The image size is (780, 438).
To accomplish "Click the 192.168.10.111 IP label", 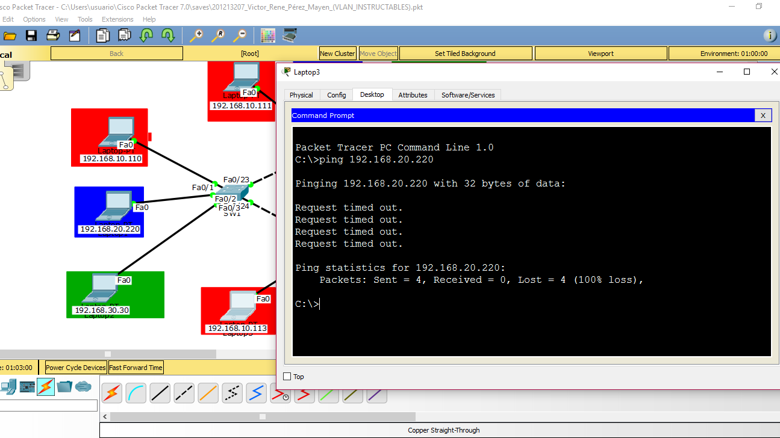I will (x=242, y=105).
